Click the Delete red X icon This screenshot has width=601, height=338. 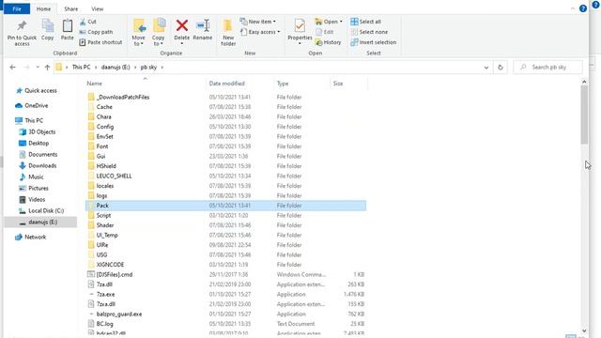pyautogui.click(x=181, y=25)
